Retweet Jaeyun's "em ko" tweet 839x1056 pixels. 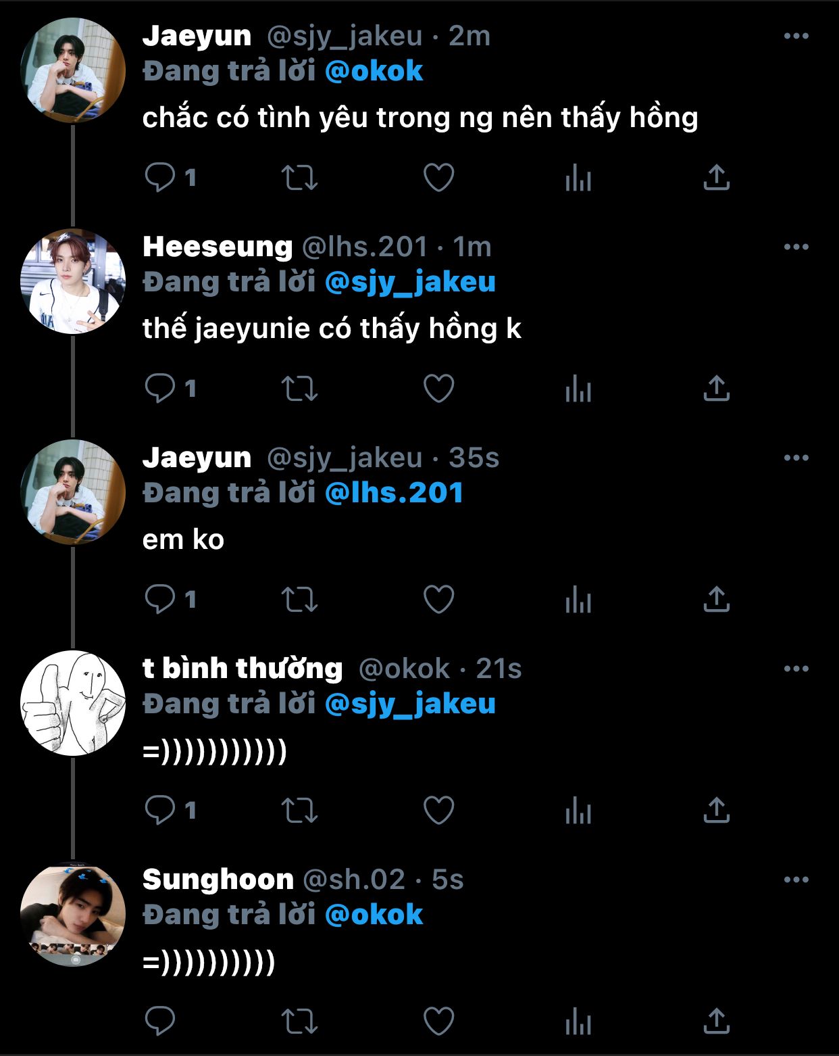[299, 600]
